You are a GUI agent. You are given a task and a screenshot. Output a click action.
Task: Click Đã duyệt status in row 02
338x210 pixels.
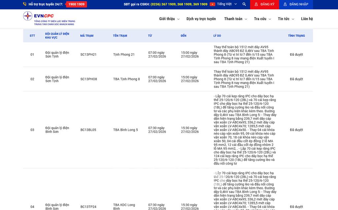(296, 79)
